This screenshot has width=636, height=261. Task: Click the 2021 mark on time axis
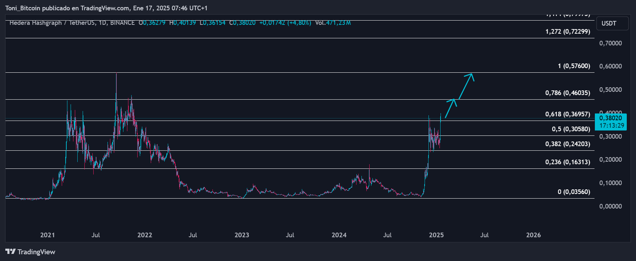48,235
